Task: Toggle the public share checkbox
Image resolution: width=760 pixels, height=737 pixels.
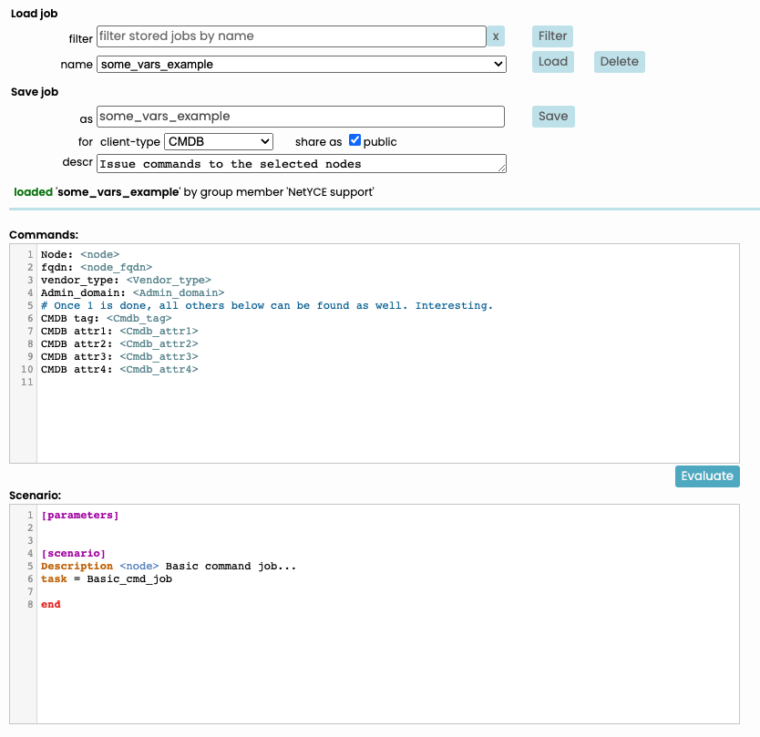Action: [355, 141]
